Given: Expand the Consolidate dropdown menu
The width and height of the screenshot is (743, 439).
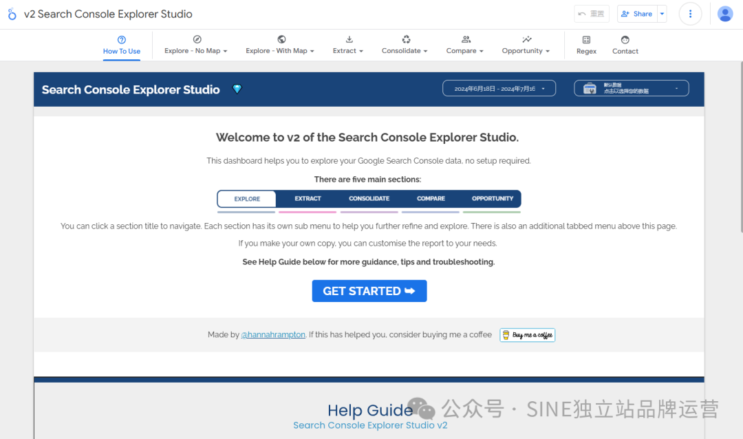Looking at the screenshot, I should pos(405,51).
